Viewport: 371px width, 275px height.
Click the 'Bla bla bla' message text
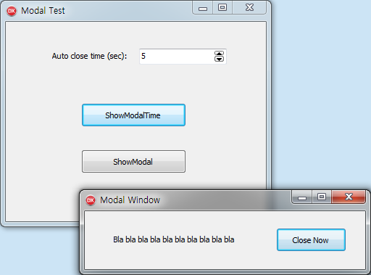[x=174, y=239]
